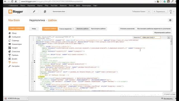Open Сообщения in the sidebar
This screenshot has width=179, height=101.
16,37
